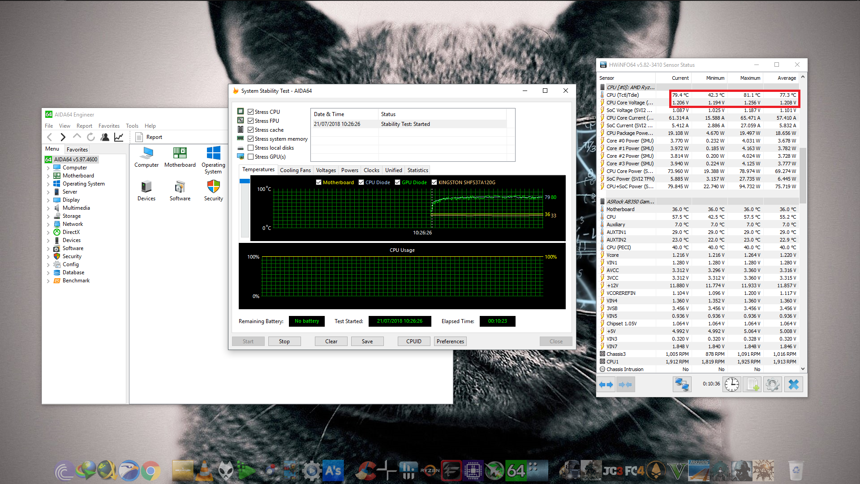Image resolution: width=860 pixels, height=484 pixels.
Task: Uncheck Stress cache option
Action: pyautogui.click(x=251, y=130)
